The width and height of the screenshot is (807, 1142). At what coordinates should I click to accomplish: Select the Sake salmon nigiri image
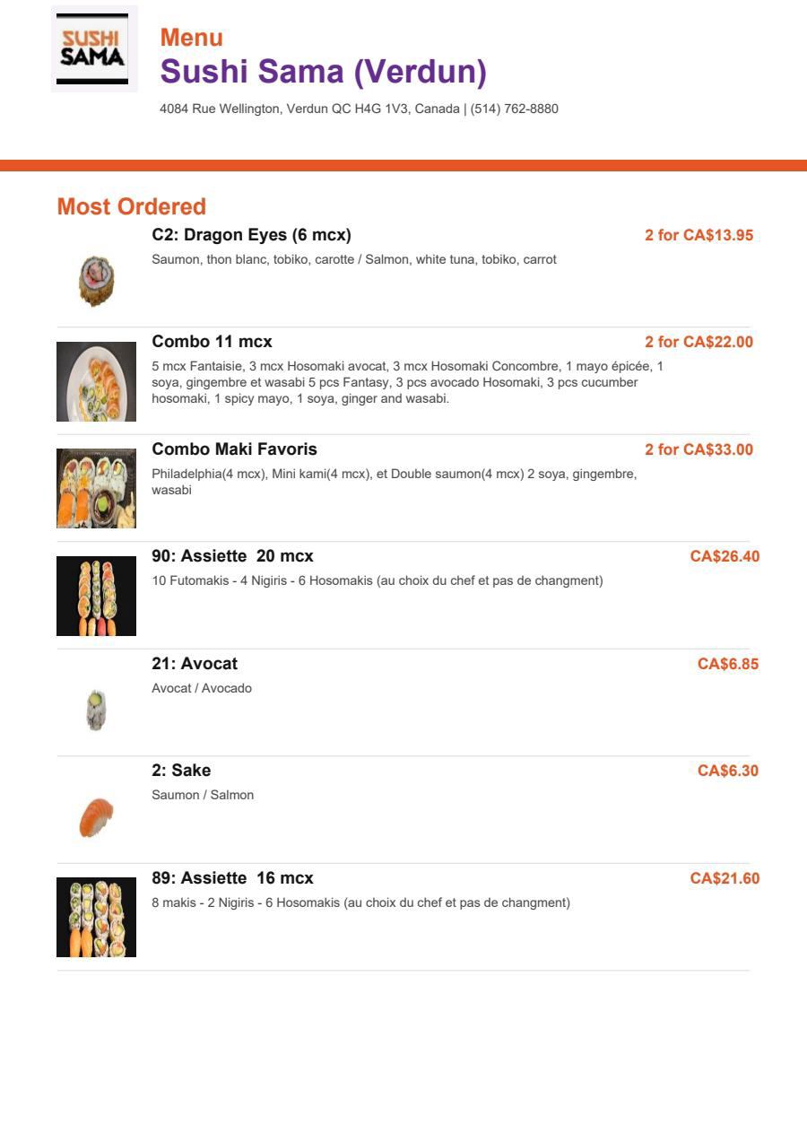(96, 817)
